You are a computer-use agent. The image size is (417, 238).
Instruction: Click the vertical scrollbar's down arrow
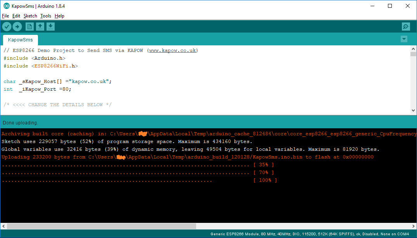pos(413,110)
